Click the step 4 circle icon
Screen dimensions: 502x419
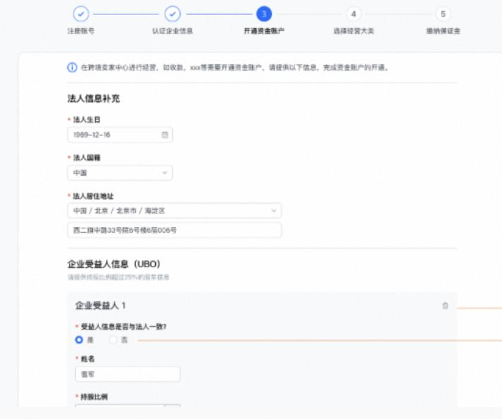click(353, 13)
